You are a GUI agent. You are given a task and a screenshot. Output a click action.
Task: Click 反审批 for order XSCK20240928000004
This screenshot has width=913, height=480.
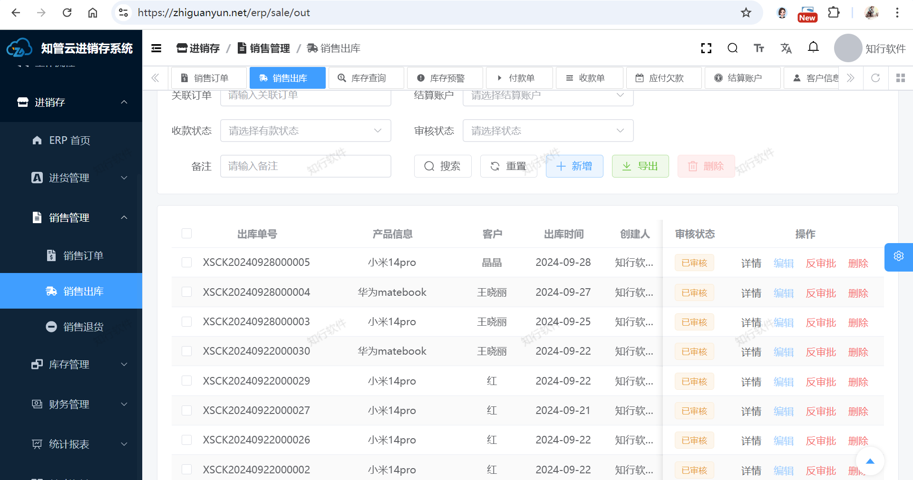click(x=820, y=293)
